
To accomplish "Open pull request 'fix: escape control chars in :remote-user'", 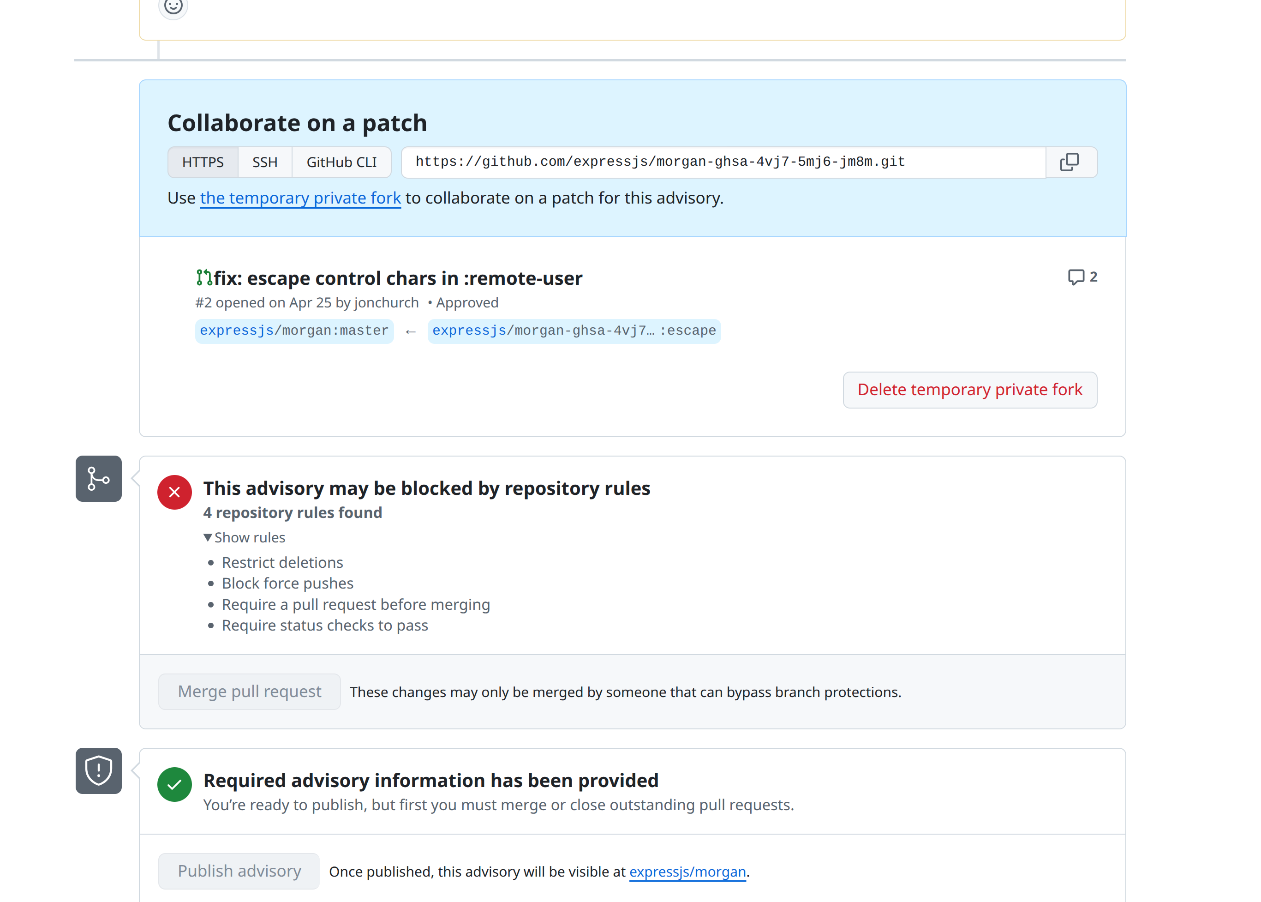I will click(398, 278).
